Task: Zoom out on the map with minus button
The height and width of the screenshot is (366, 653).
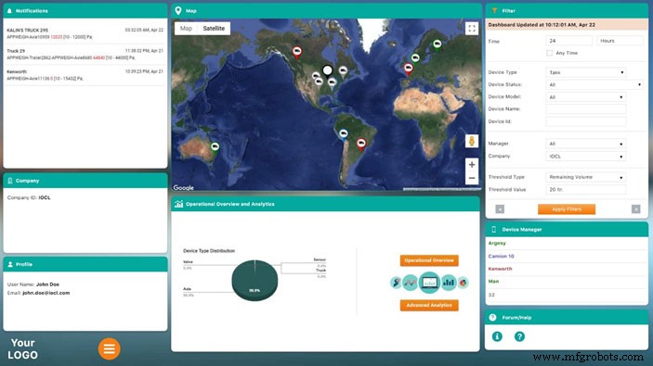Action: (472, 178)
